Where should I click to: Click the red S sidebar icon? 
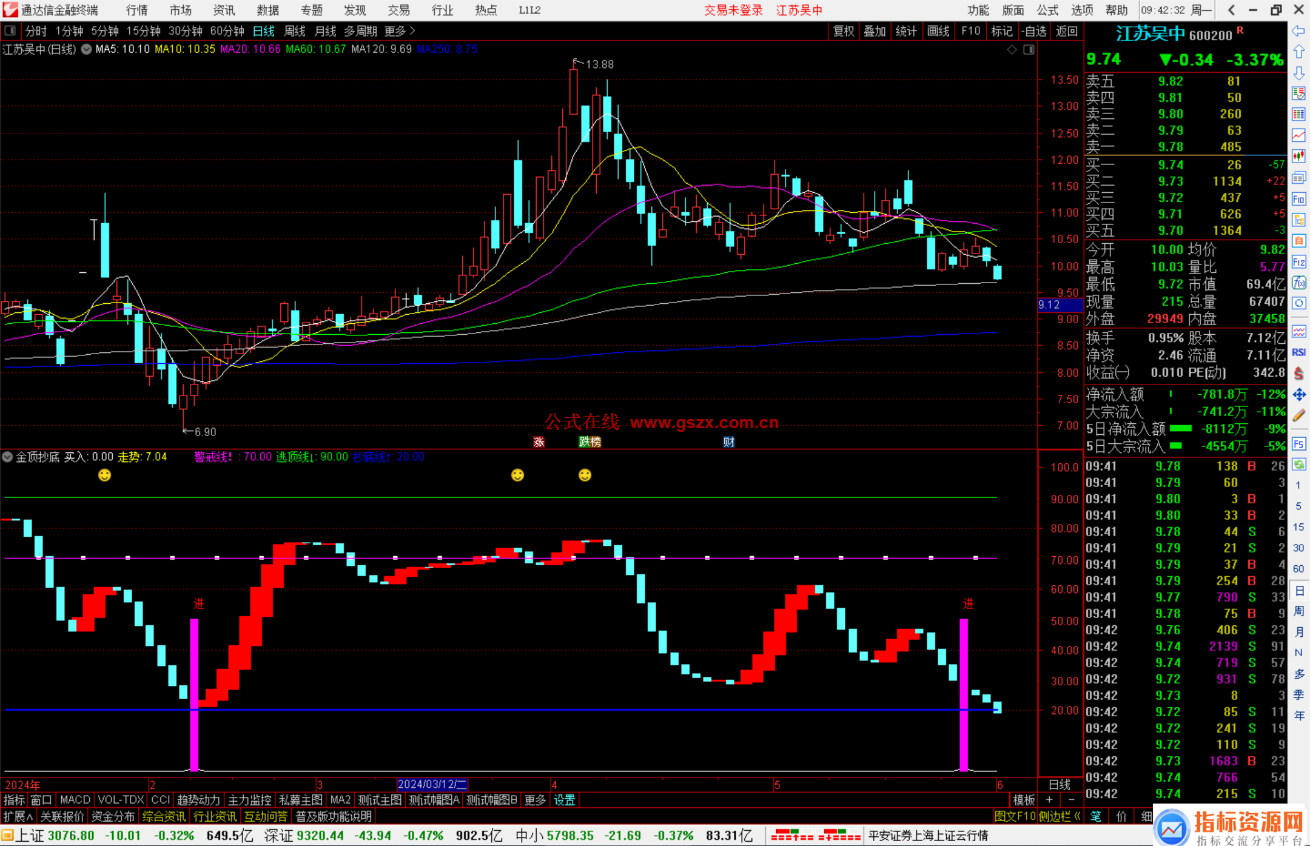[x=1298, y=374]
